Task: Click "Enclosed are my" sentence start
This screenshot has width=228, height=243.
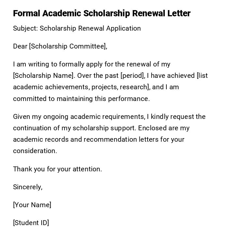Action: tap(164, 128)
